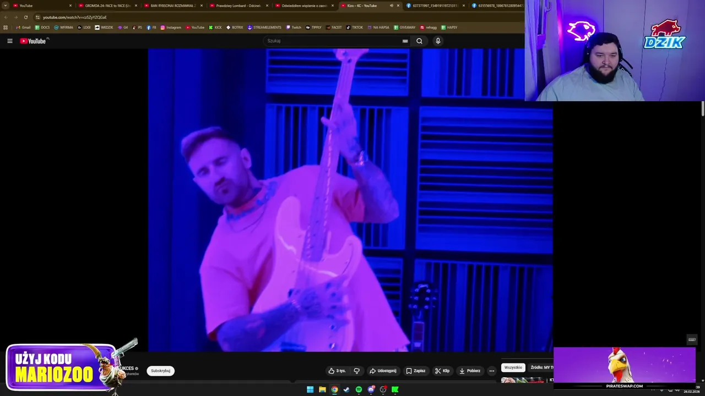
Task: Start voice search with microphone icon
Action: pos(438,41)
